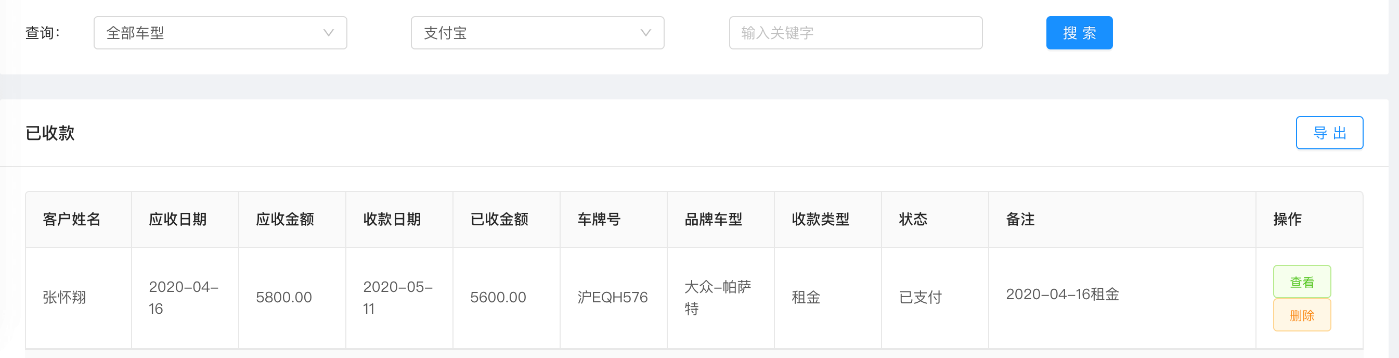Viewport: 1399px width, 358px height.
Task: Delete the record with the orange 删除 button
Action: pyautogui.click(x=1301, y=315)
